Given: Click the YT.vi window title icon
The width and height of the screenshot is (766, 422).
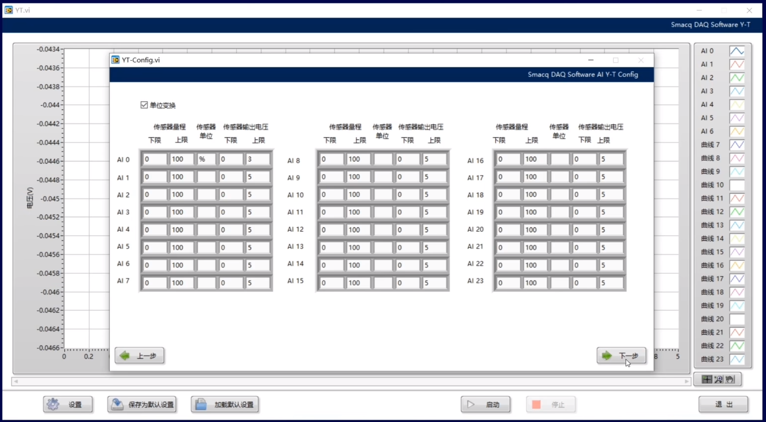Looking at the screenshot, I should tap(9, 10).
